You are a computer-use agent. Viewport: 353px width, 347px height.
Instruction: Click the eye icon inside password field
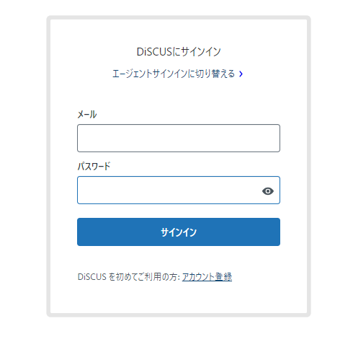(267, 191)
